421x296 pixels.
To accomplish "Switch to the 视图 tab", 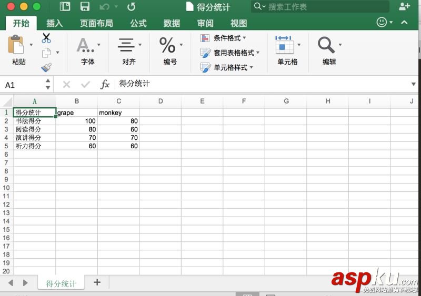I will click(239, 23).
